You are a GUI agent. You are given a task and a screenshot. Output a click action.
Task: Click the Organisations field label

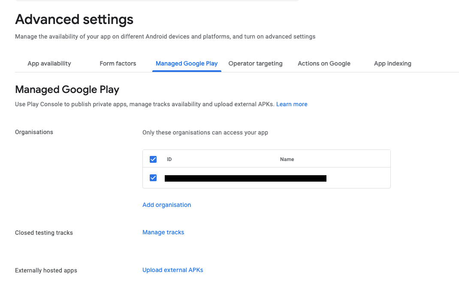click(x=34, y=132)
